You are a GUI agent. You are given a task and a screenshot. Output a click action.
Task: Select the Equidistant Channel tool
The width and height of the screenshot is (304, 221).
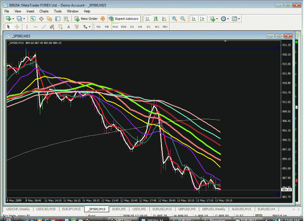pyautogui.click(x=52, y=27)
